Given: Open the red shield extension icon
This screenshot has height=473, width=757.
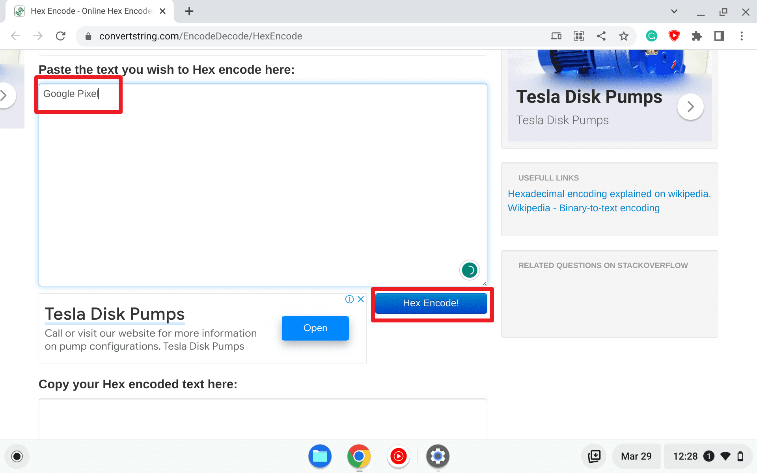Looking at the screenshot, I should (674, 36).
